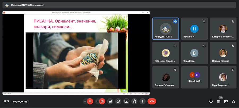
Task: Click grey В avatar of Вера Вера
Action: [194, 53]
